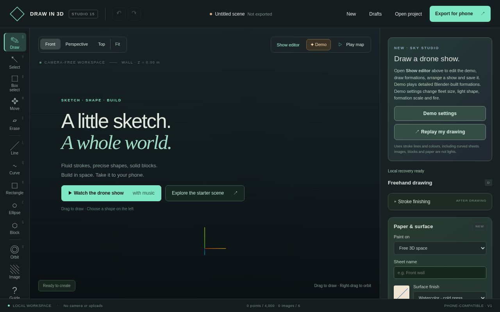Choose the Curve tool
This screenshot has width=500, height=312.
(x=15, y=168)
